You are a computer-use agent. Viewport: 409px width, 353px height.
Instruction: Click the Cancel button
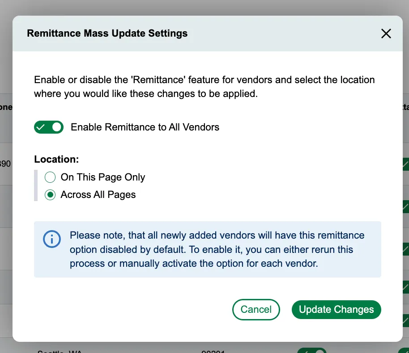click(x=256, y=310)
